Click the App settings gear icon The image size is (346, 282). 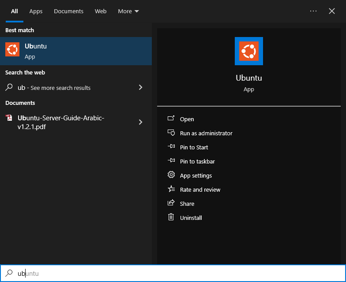pyautogui.click(x=171, y=174)
